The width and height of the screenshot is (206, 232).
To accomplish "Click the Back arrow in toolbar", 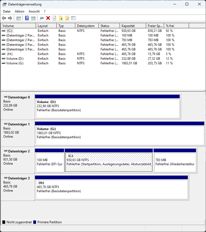I will (x=4, y=18).
